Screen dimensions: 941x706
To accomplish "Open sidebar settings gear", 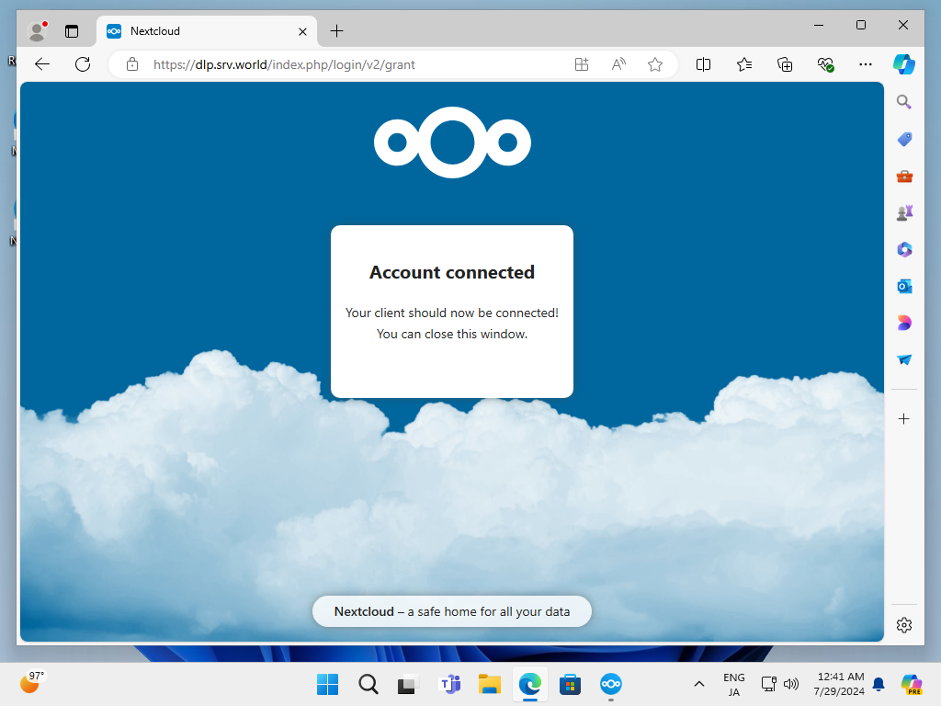I will point(904,625).
